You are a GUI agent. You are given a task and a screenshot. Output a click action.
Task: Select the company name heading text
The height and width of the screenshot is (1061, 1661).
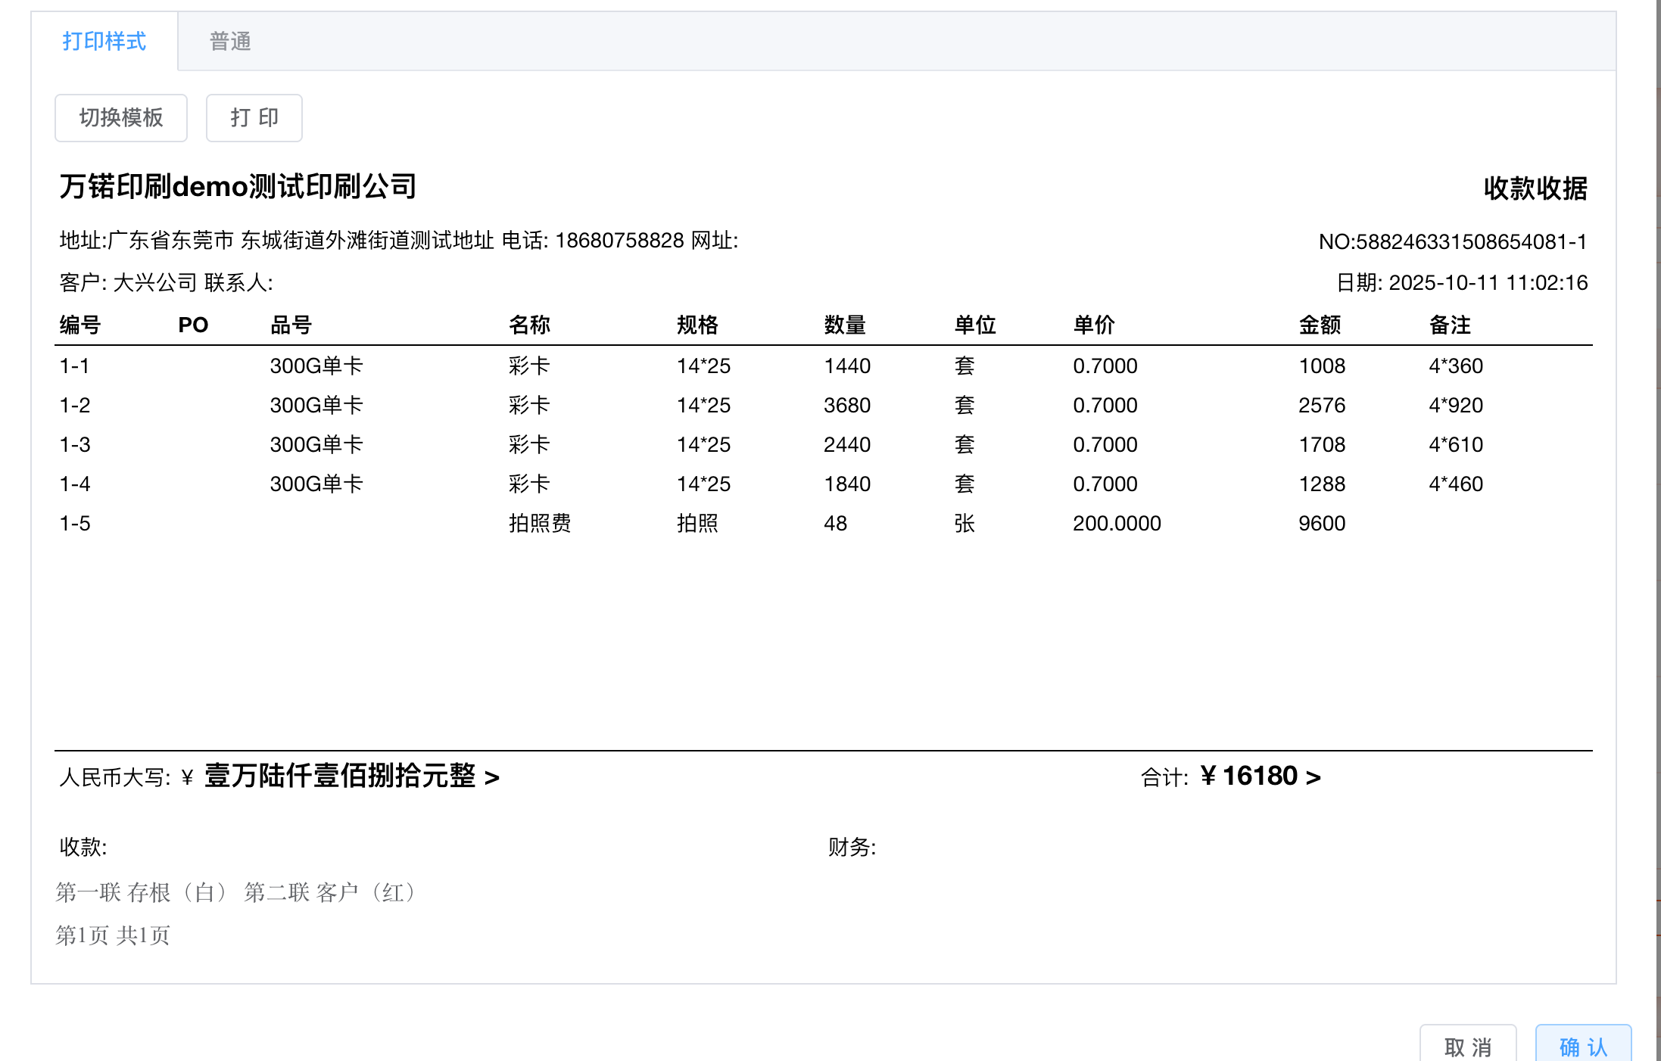click(x=238, y=187)
